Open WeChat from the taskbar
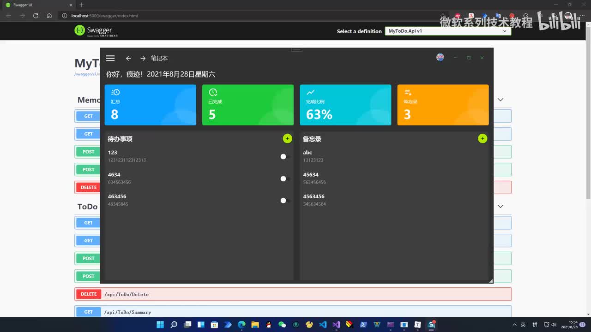591x332 pixels. (x=282, y=325)
